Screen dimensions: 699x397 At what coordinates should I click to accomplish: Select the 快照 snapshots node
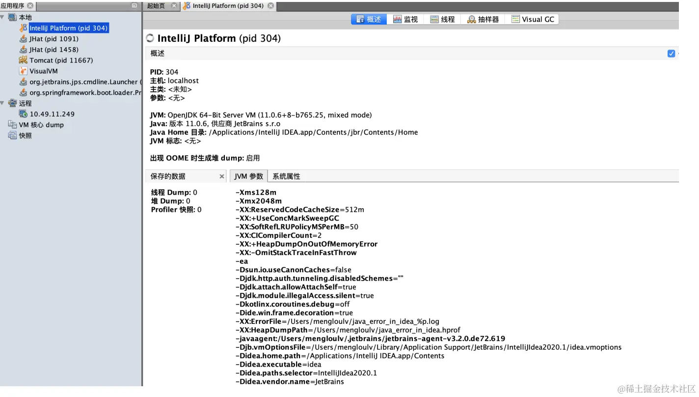(26, 136)
